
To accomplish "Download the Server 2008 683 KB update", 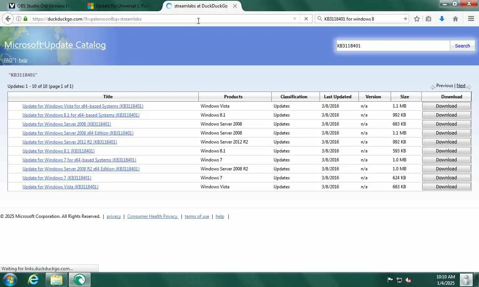I will tap(446, 124).
